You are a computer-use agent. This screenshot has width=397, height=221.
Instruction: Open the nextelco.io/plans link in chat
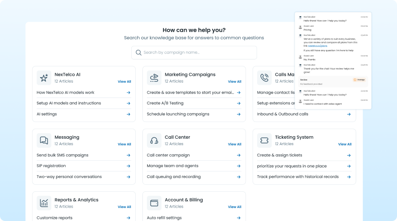(318, 46)
